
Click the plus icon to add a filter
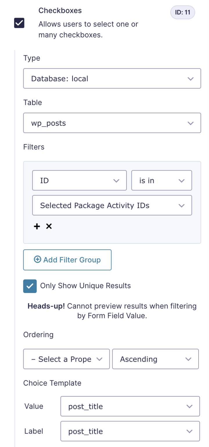coord(37,226)
